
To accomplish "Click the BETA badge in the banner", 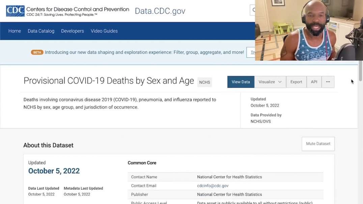I will click(x=37, y=52).
